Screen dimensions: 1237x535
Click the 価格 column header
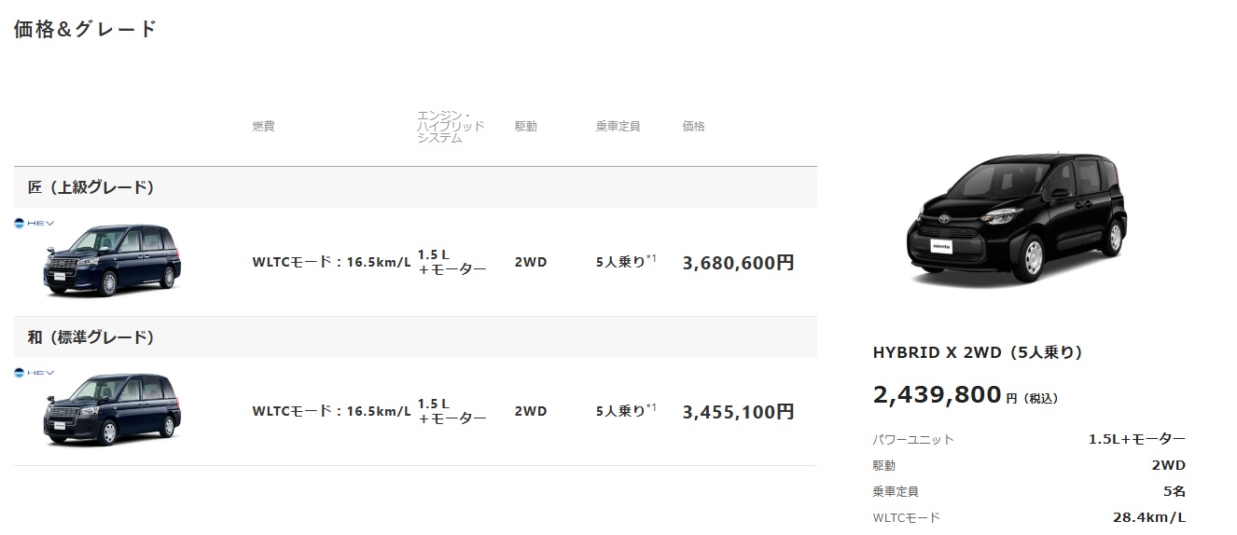click(x=693, y=126)
